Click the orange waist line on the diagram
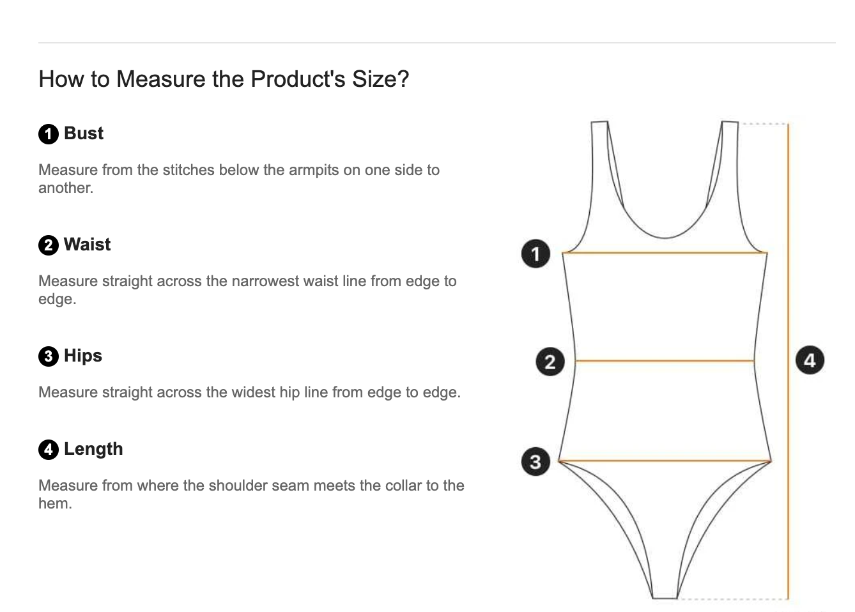Image resolution: width=855 pixels, height=612 pixels. (x=665, y=361)
